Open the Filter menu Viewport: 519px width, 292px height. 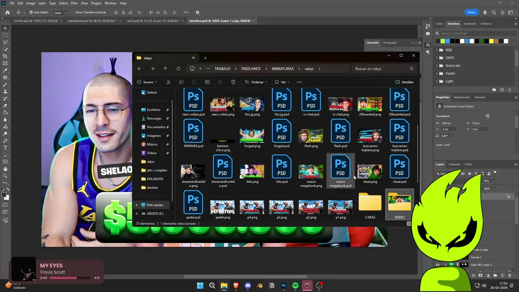coord(74,3)
